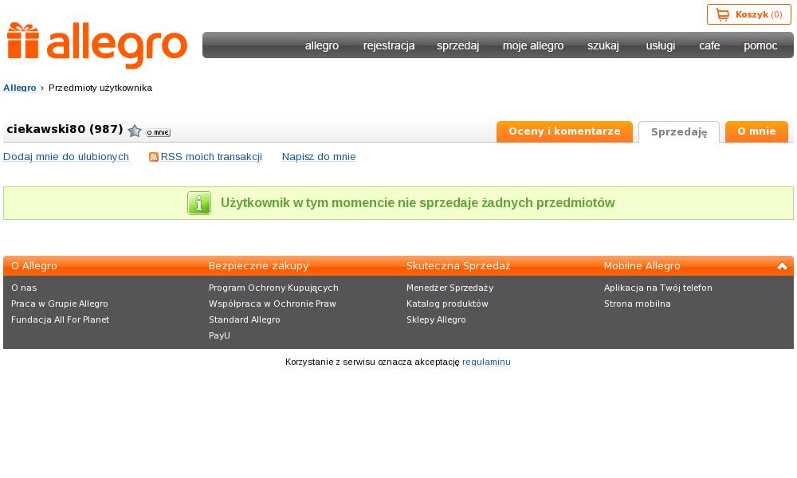Click the 'regulaminu' terms link

coord(486,362)
